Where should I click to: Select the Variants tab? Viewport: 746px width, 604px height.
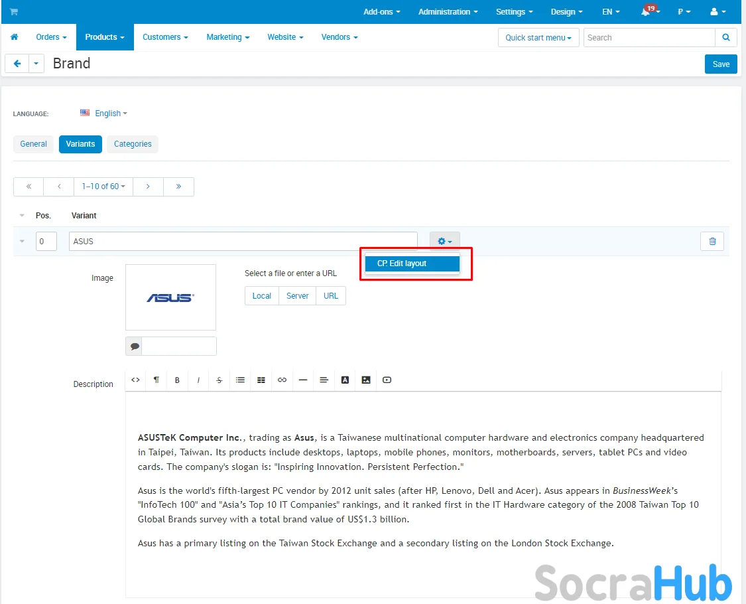click(80, 144)
